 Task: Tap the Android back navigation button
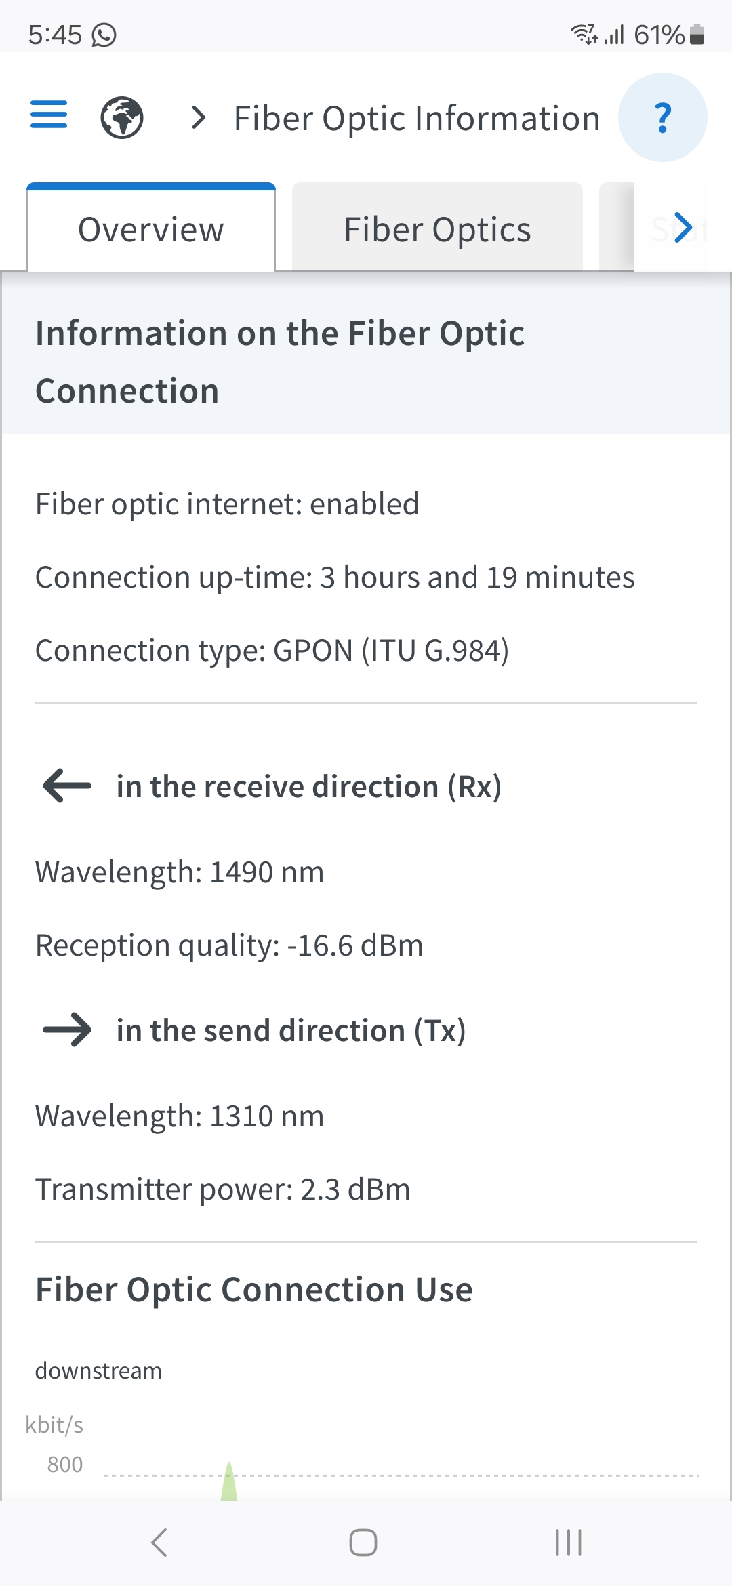(x=159, y=1543)
